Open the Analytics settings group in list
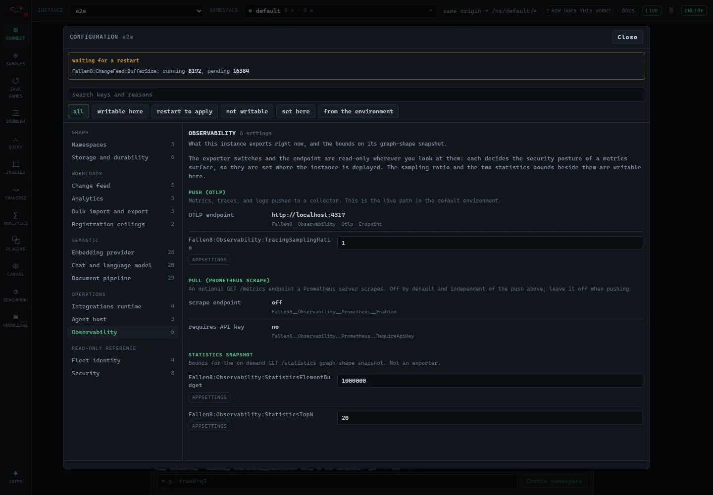 pos(123,198)
